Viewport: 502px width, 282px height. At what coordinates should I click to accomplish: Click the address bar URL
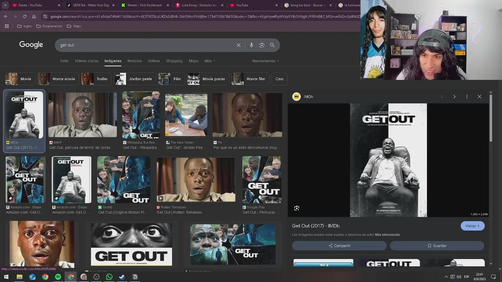point(204,16)
